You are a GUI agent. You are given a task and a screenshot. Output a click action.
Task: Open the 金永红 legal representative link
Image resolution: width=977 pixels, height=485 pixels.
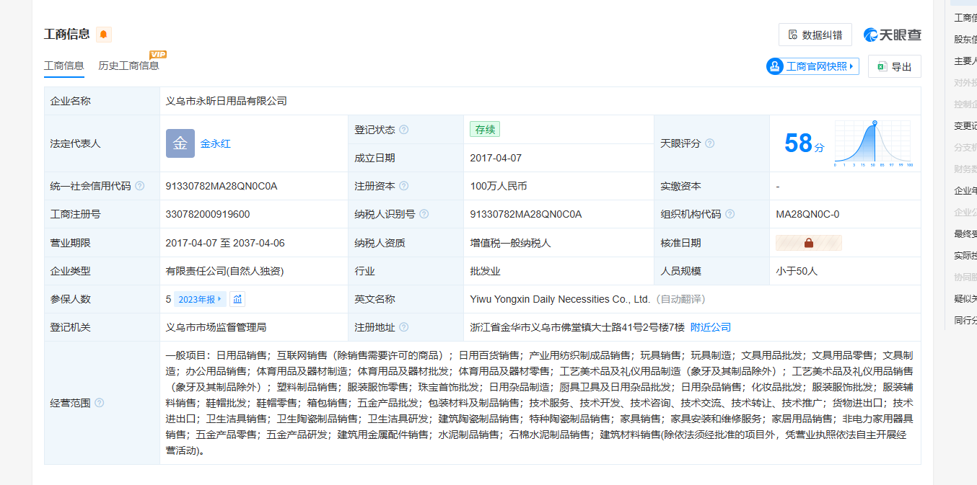click(x=216, y=143)
